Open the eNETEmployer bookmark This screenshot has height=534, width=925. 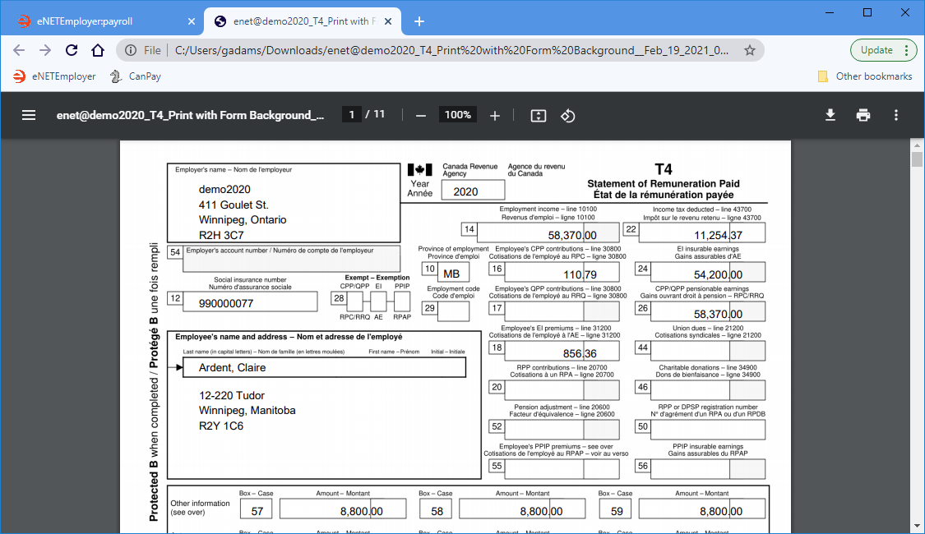pos(55,76)
